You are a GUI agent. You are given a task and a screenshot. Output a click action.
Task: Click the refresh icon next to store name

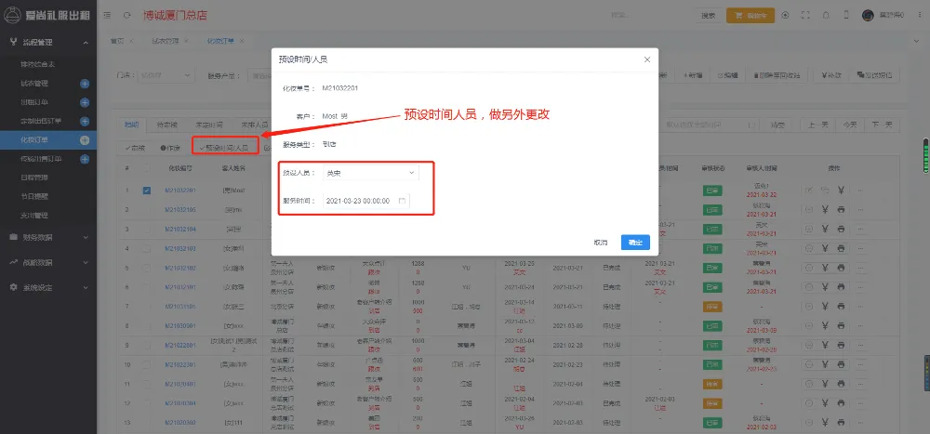[126, 16]
